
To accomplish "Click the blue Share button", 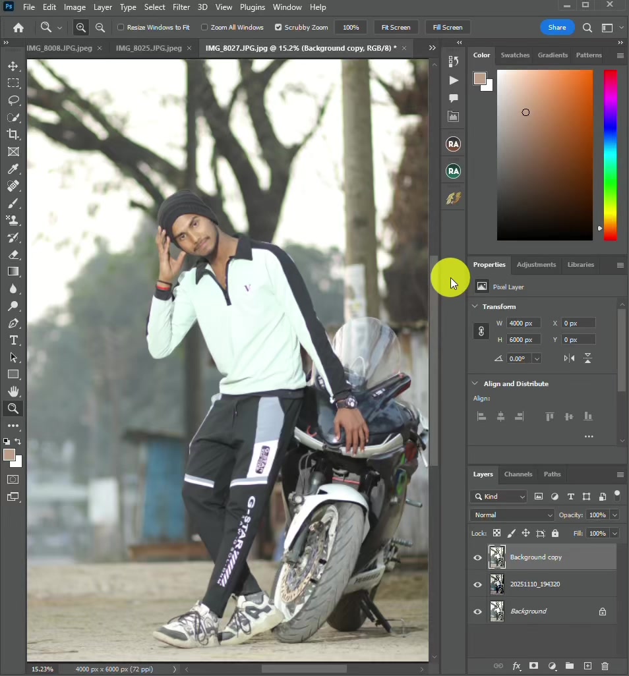I will point(557,27).
